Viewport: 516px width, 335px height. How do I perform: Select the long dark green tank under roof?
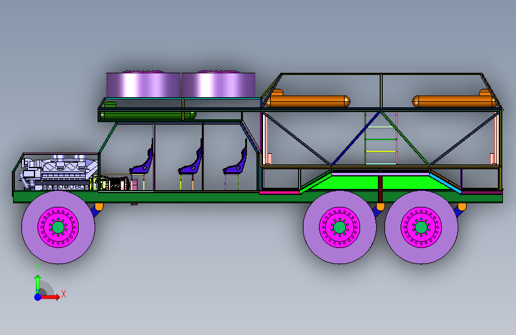(x=148, y=116)
